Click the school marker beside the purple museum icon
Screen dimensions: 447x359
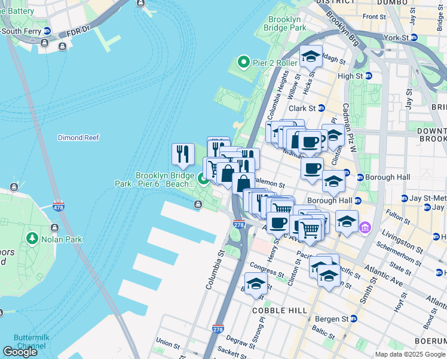(347, 222)
